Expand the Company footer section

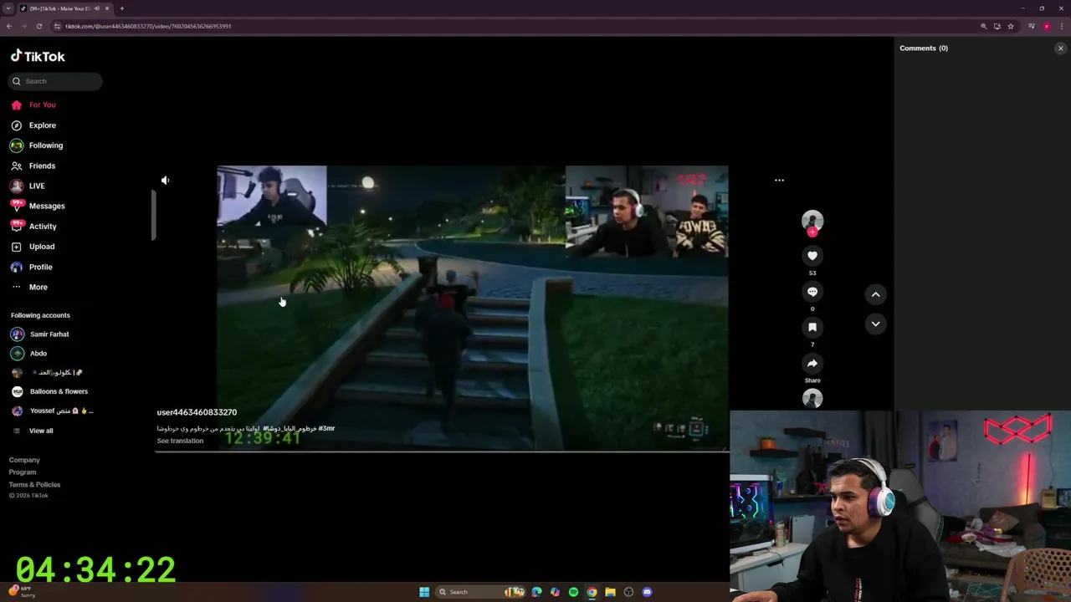pos(24,460)
